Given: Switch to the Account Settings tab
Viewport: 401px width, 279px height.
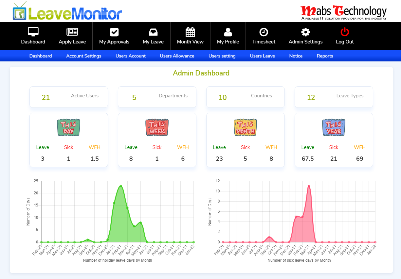Looking at the screenshot, I should pos(83,56).
